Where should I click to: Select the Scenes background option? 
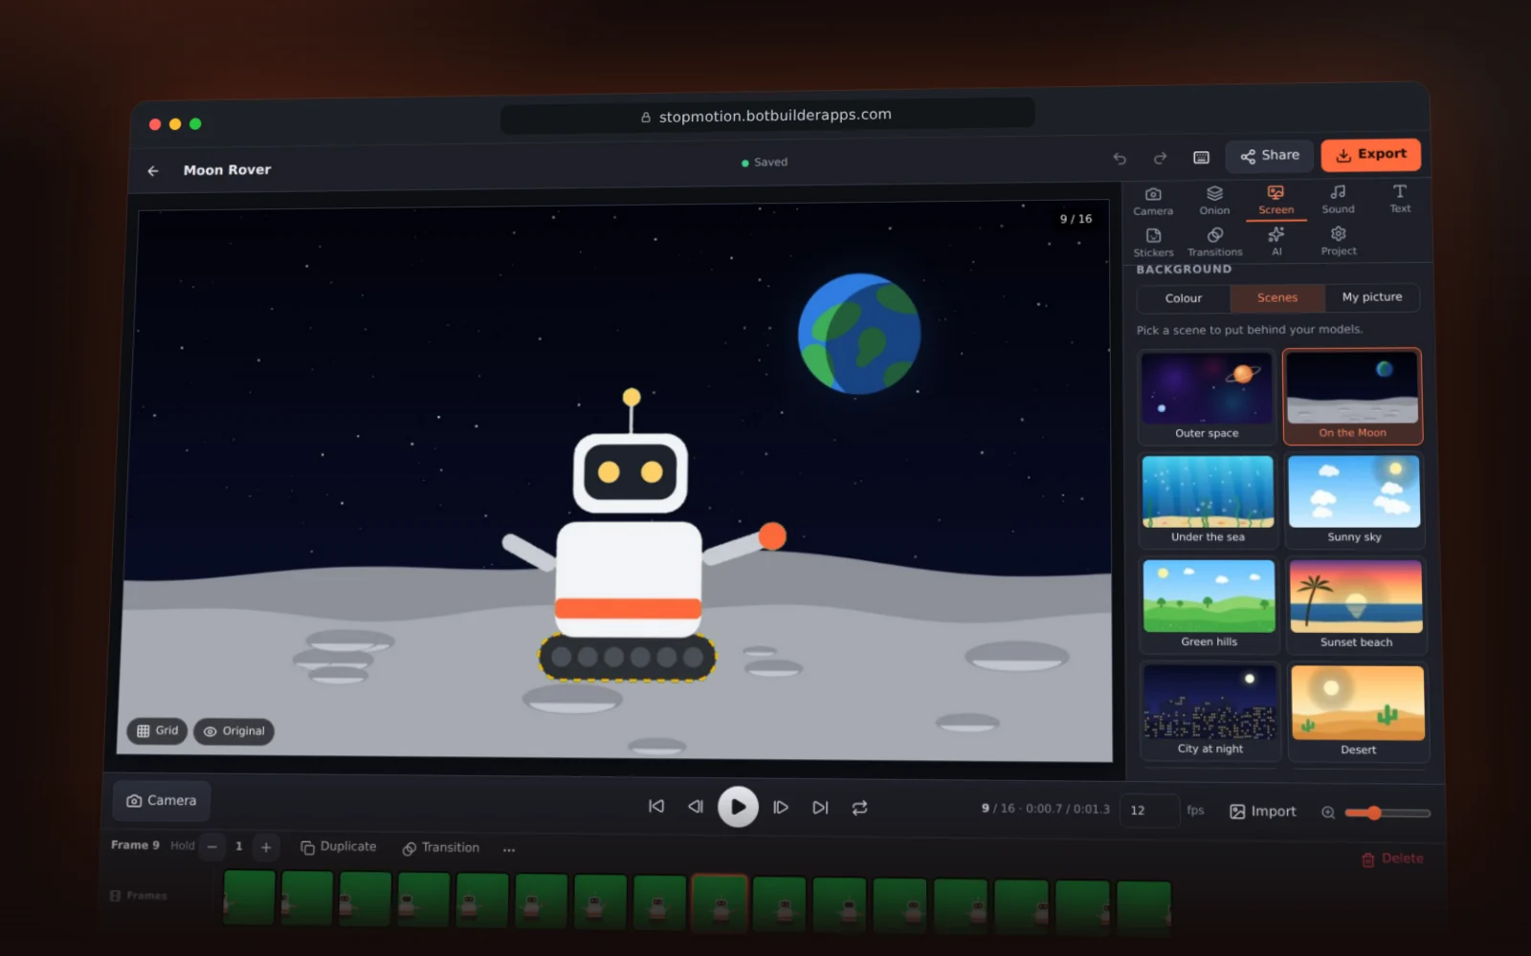point(1277,297)
